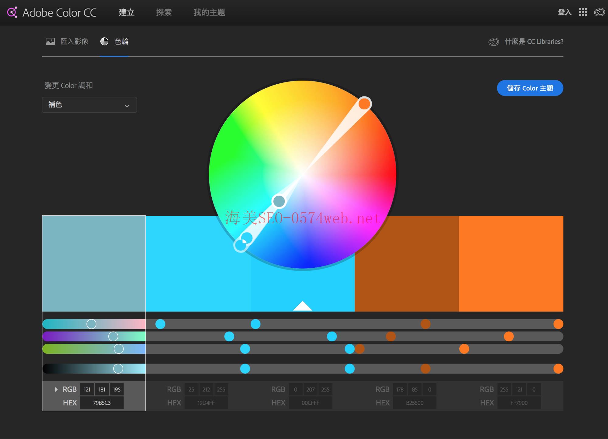Collapse the harmony selection chevron
608x439 pixels.
click(x=127, y=105)
